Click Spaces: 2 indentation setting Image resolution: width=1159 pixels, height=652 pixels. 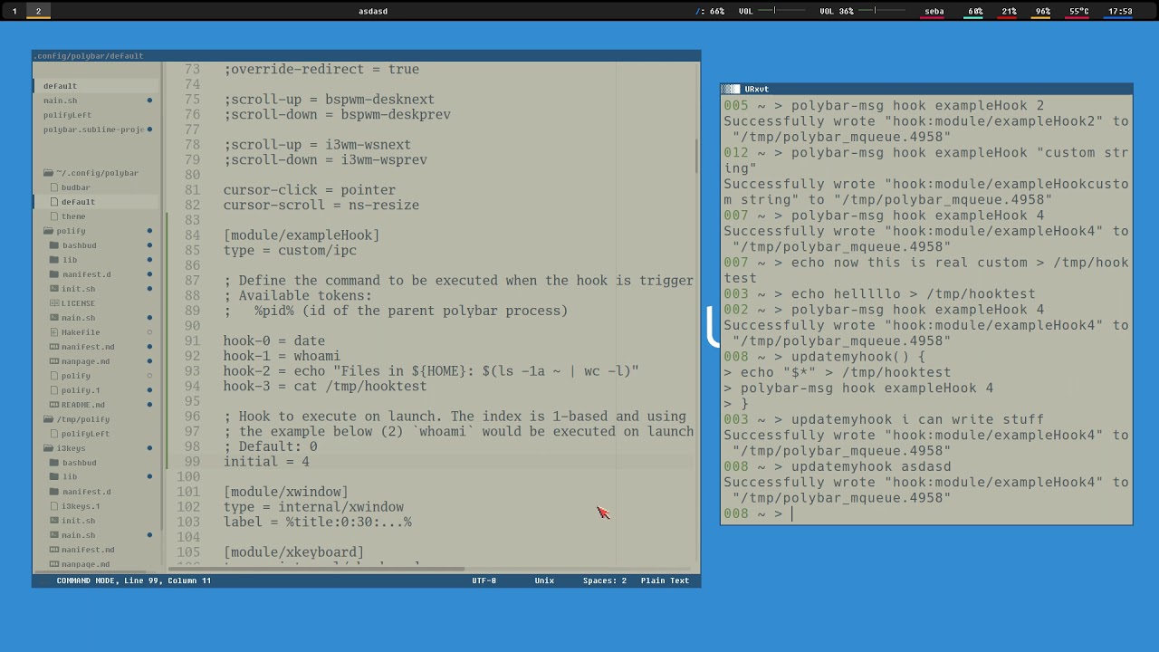tap(604, 580)
